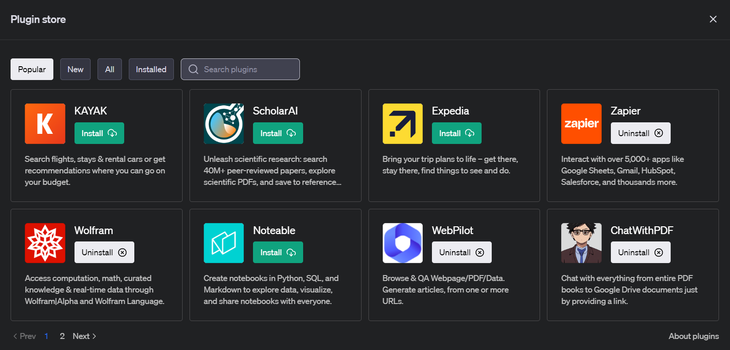Click the WebPilot plugin logo
The height and width of the screenshot is (350, 730).
click(402, 243)
